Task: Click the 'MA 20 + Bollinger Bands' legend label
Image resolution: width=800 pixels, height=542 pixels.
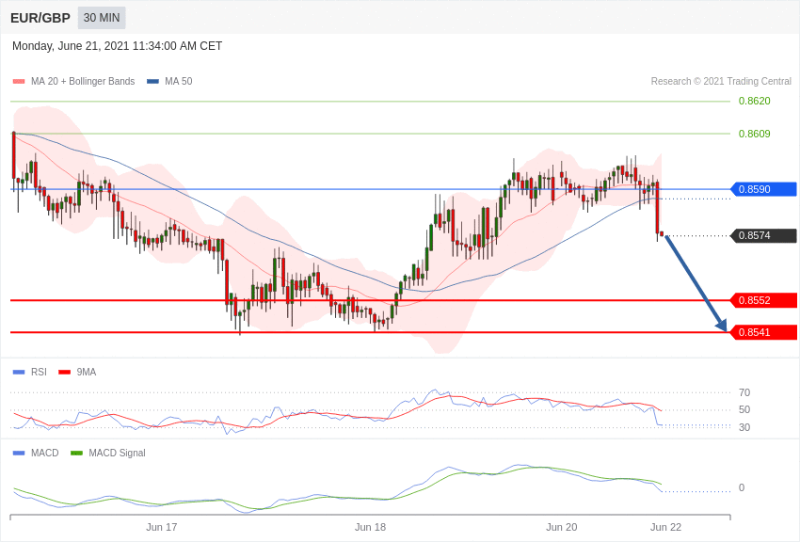Action: 83,81
